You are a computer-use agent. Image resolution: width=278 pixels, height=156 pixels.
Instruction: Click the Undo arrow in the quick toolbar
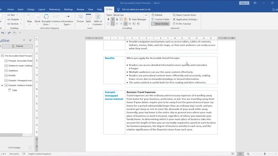[3, 33]
